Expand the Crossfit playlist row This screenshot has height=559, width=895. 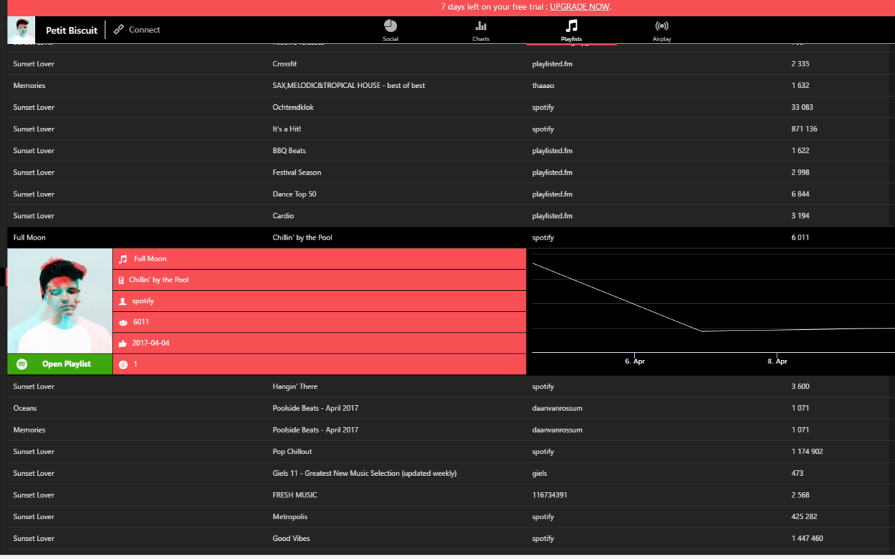(x=451, y=64)
